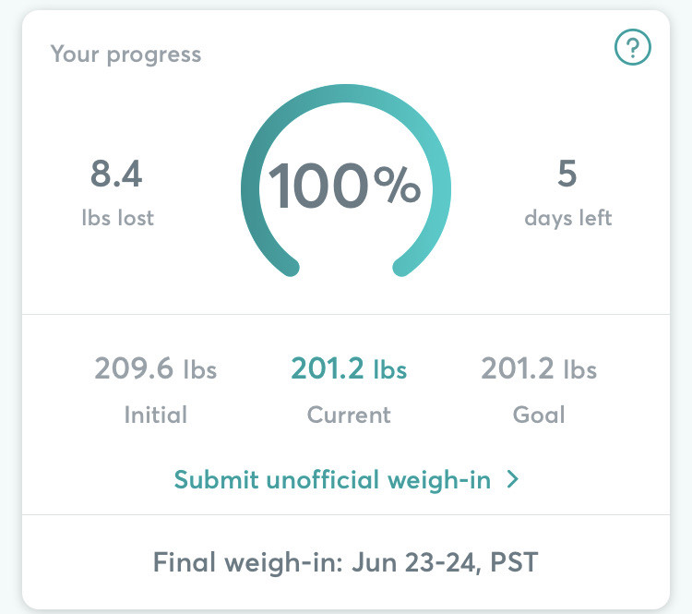Click the 8.4 pounds lost number
692x614 pixels.
(x=116, y=174)
